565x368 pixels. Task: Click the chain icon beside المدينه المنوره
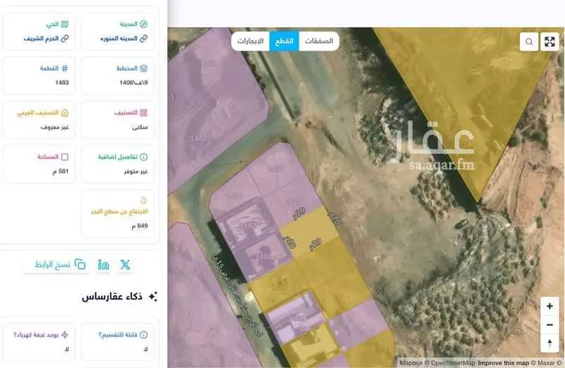coord(143,38)
